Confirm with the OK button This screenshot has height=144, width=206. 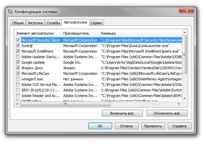[x=100, y=126]
